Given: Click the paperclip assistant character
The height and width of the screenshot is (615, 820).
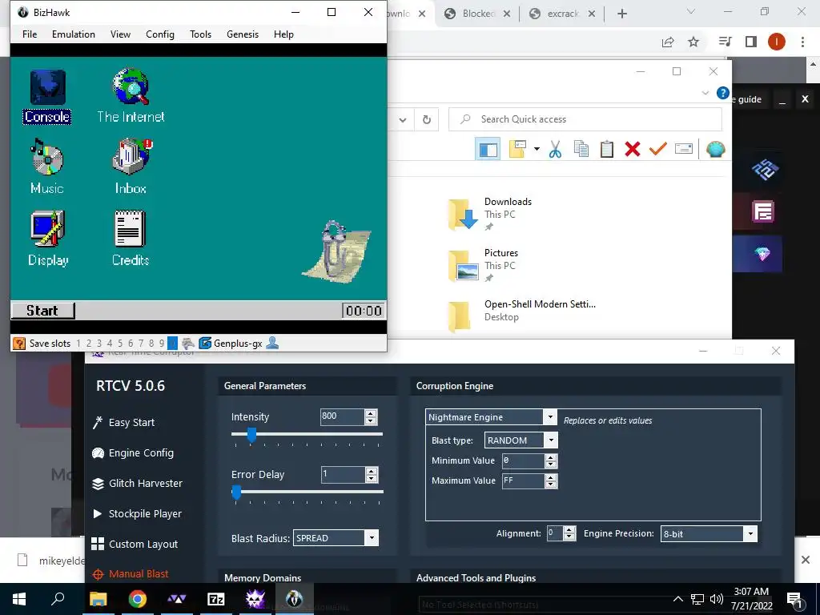Looking at the screenshot, I should tap(337, 252).
